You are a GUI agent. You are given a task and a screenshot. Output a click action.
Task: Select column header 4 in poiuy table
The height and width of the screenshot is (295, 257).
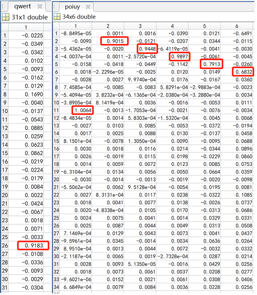click(x=172, y=26)
